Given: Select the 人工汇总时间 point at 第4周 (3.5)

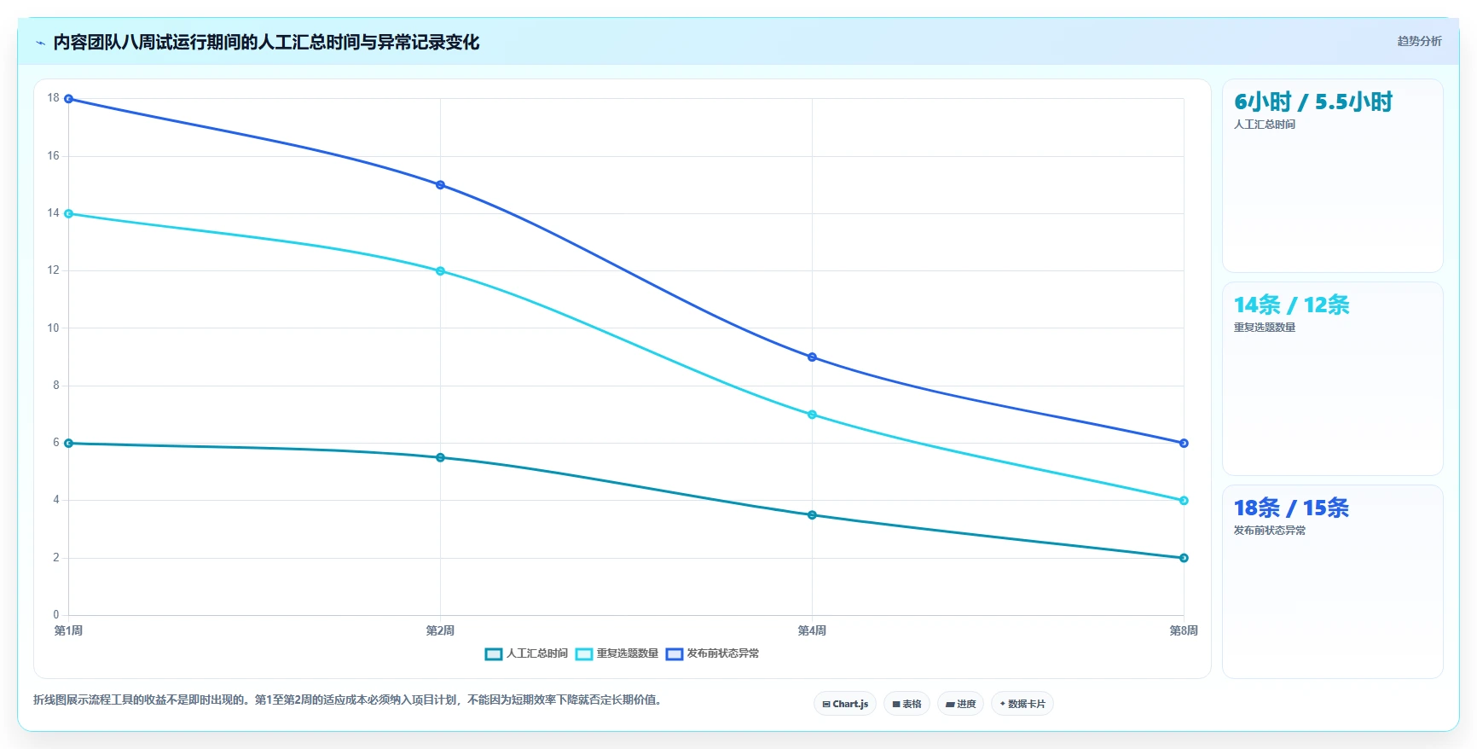Looking at the screenshot, I should (812, 515).
